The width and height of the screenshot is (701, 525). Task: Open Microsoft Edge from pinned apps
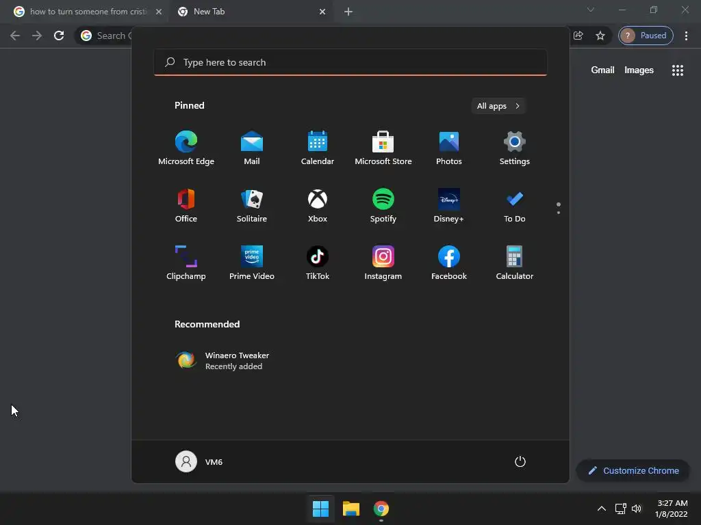pyautogui.click(x=186, y=148)
